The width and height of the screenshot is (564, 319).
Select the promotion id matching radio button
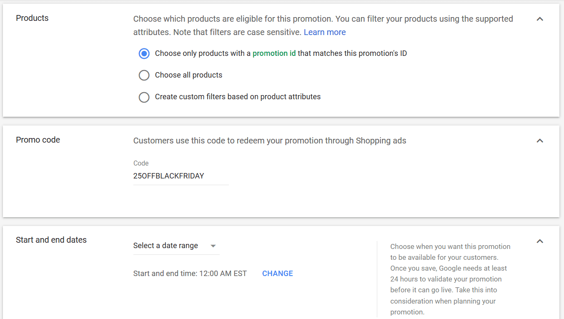tap(144, 53)
